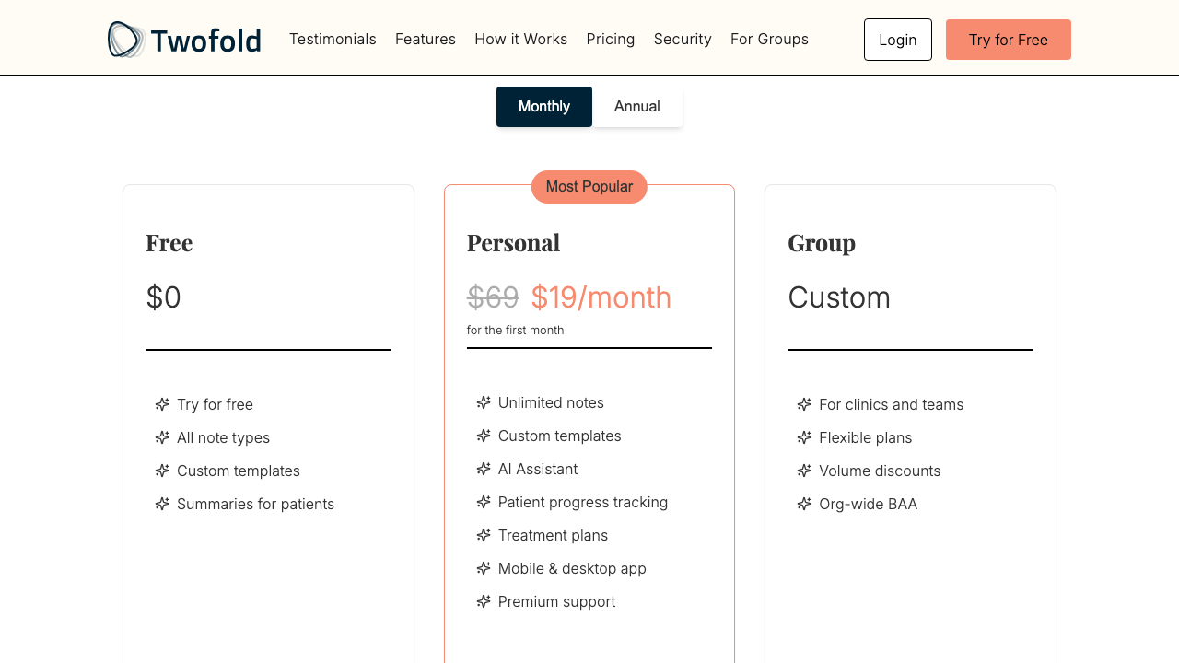This screenshot has height=663, width=1179.
Task: Click the sparkle icon beside "Unlimited notes"
Action: (484, 402)
